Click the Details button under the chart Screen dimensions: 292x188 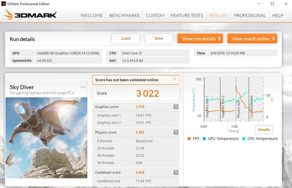point(264,130)
